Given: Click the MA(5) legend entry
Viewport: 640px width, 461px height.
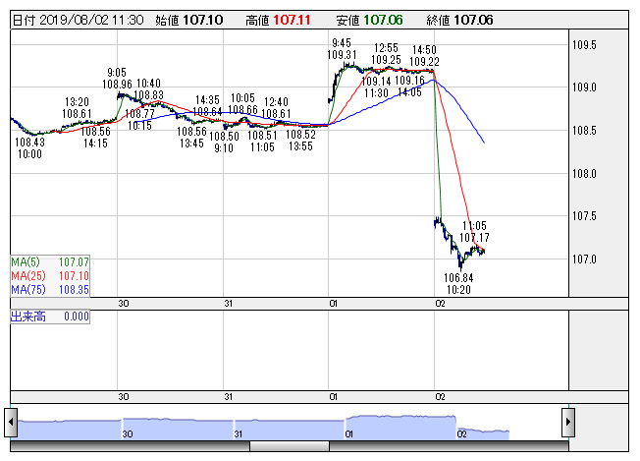Looking at the screenshot, I should (50, 262).
